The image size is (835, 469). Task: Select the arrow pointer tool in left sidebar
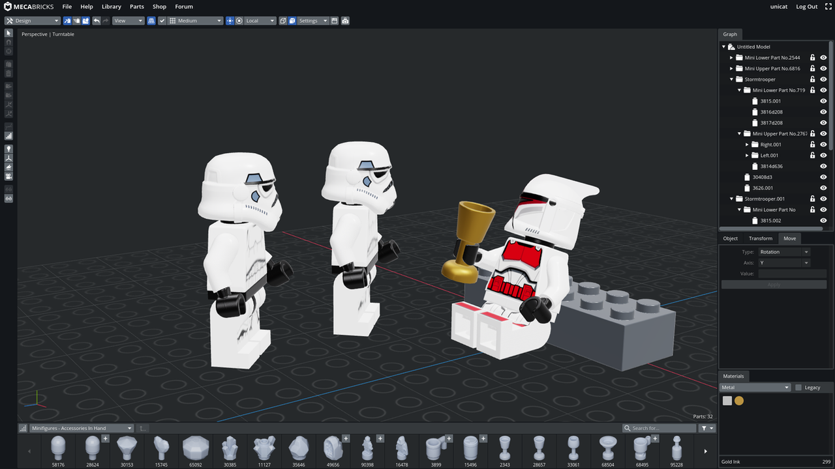[8, 33]
